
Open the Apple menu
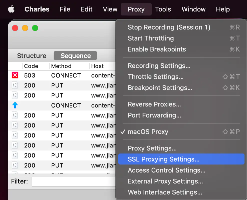coord(11,9)
